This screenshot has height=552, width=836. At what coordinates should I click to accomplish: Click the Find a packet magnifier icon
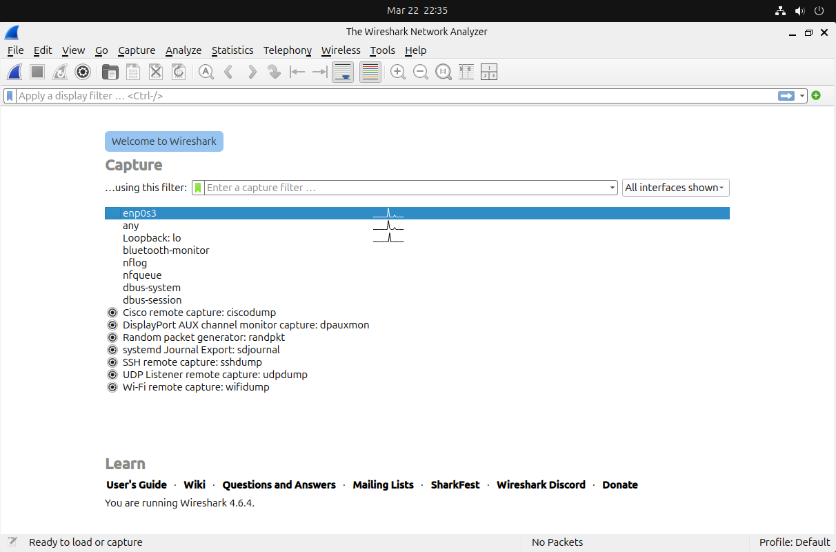click(x=206, y=72)
